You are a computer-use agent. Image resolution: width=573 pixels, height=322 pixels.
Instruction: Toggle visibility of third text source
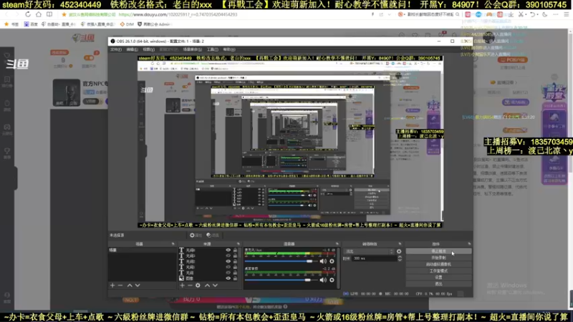click(228, 261)
